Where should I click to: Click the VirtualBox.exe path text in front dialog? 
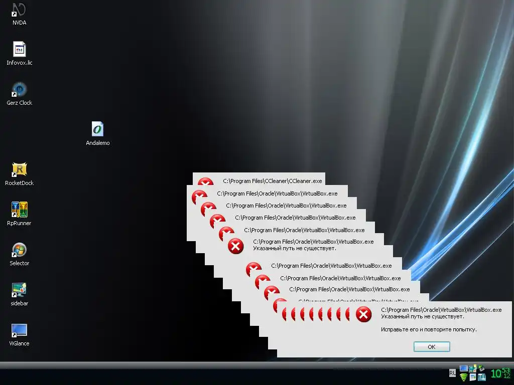(x=441, y=310)
